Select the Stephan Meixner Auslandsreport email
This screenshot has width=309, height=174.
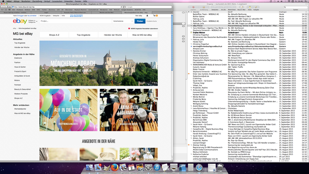tap(248, 33)
